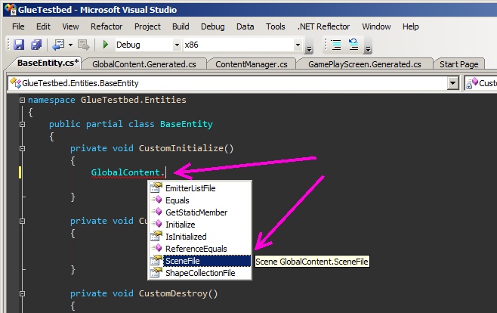Click the Comment selected lines icon
The height and width of the screenshot is (313, 497).
tap(336, 45)
